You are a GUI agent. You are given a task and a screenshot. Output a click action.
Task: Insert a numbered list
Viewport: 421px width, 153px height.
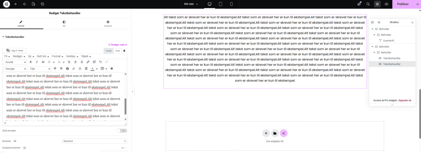click(x=59, y=62)
